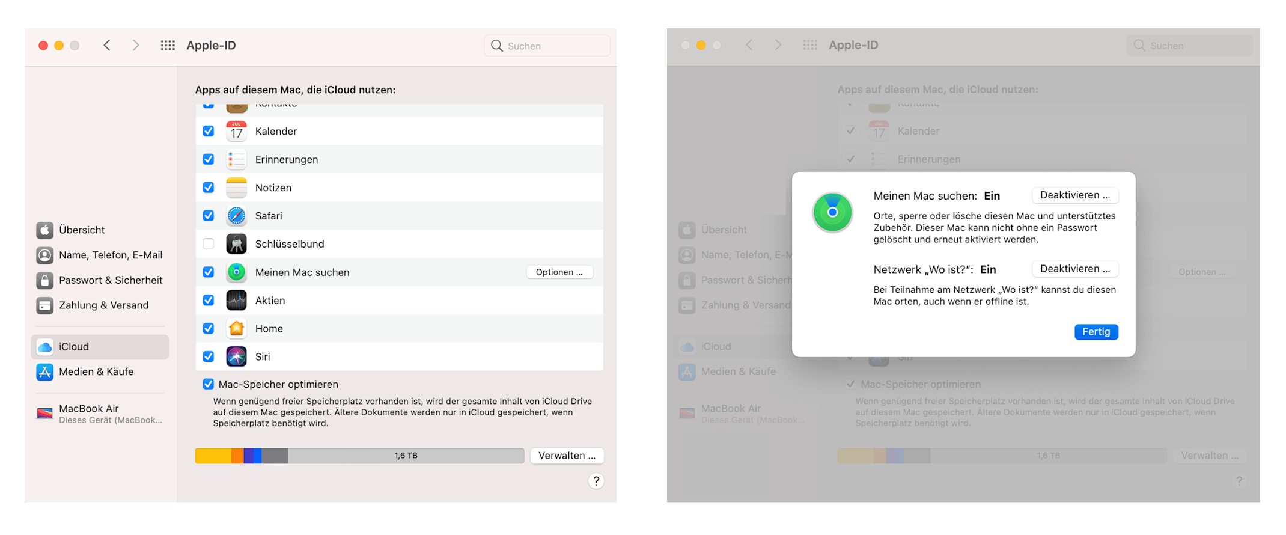Toggle Mac-Speicher optimieren checkbox, left window
This screenshot has height=535, width=1286.
point(209,384)
